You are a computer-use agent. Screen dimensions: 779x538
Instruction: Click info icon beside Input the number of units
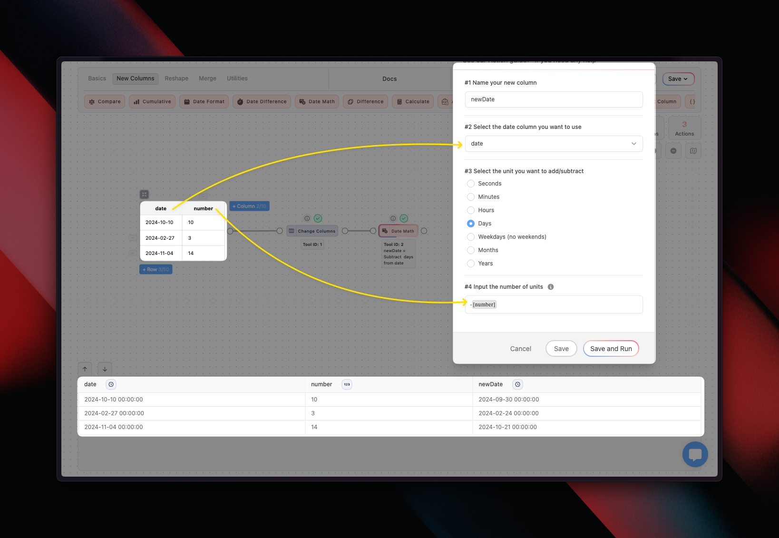(x=551, y=287)
